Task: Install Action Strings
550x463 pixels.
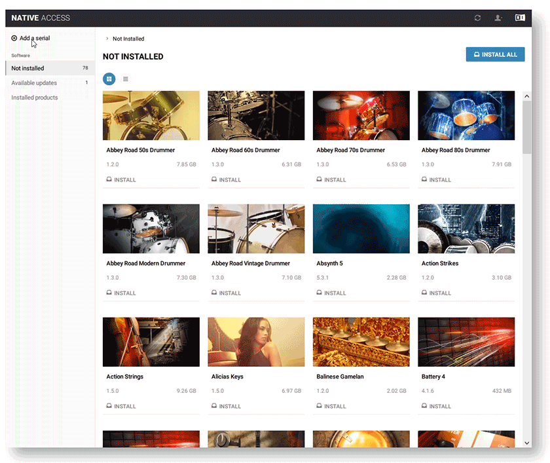Action: tap(121, 406)
